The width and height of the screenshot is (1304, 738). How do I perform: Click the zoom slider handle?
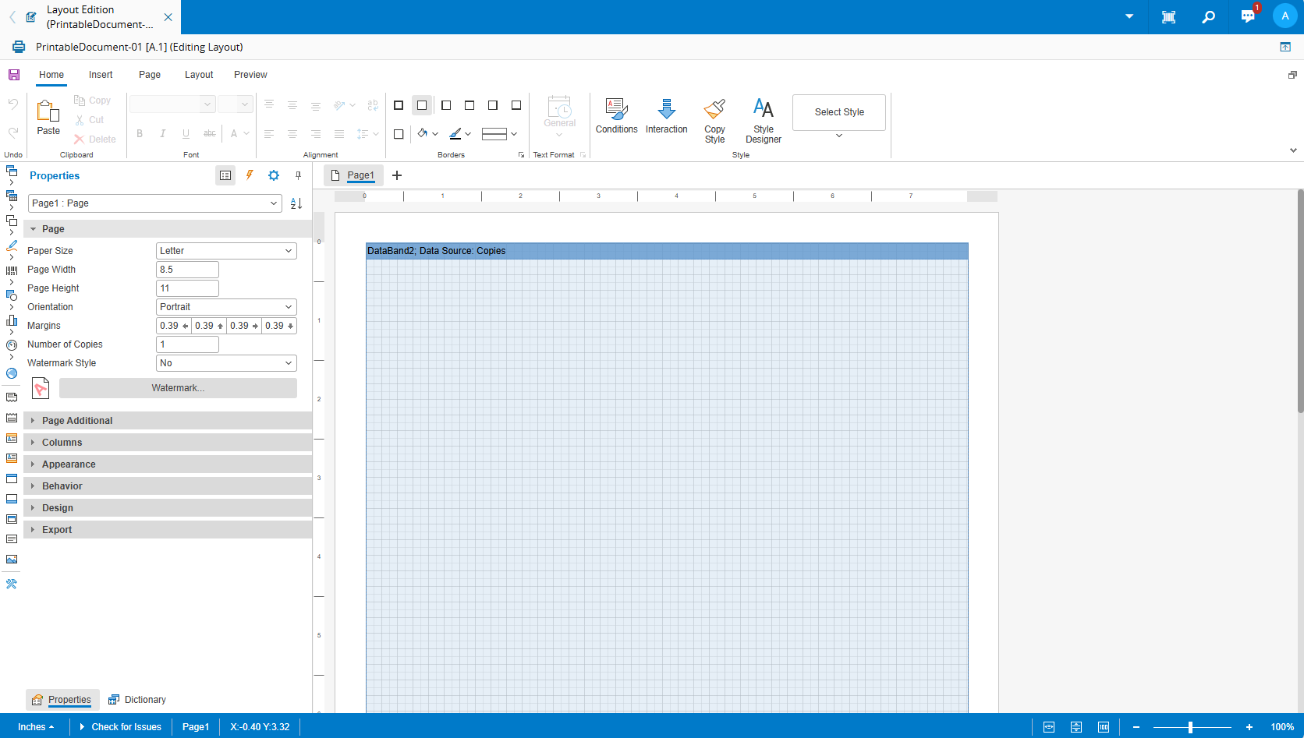tap(1190, 727)
